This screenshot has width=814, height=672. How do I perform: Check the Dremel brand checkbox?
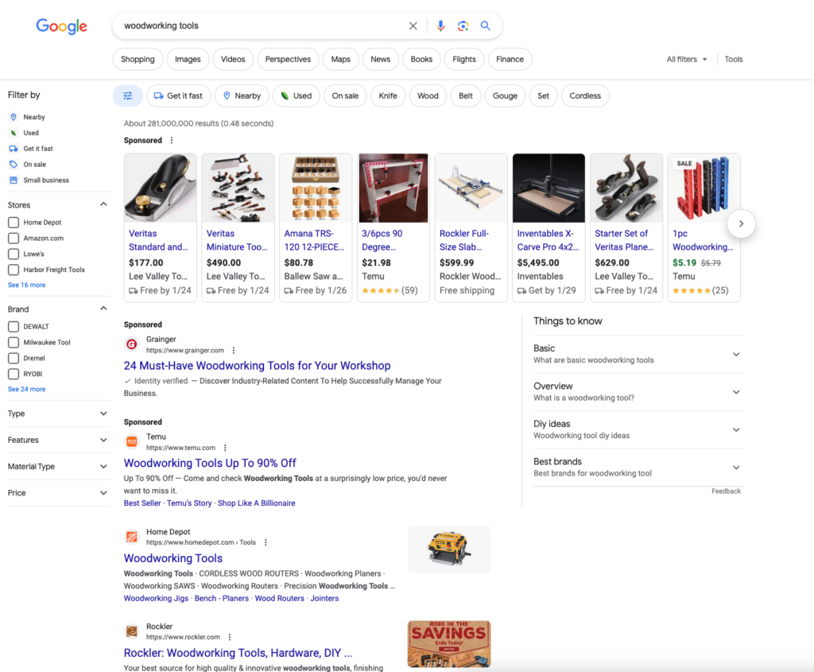(14, 359)
